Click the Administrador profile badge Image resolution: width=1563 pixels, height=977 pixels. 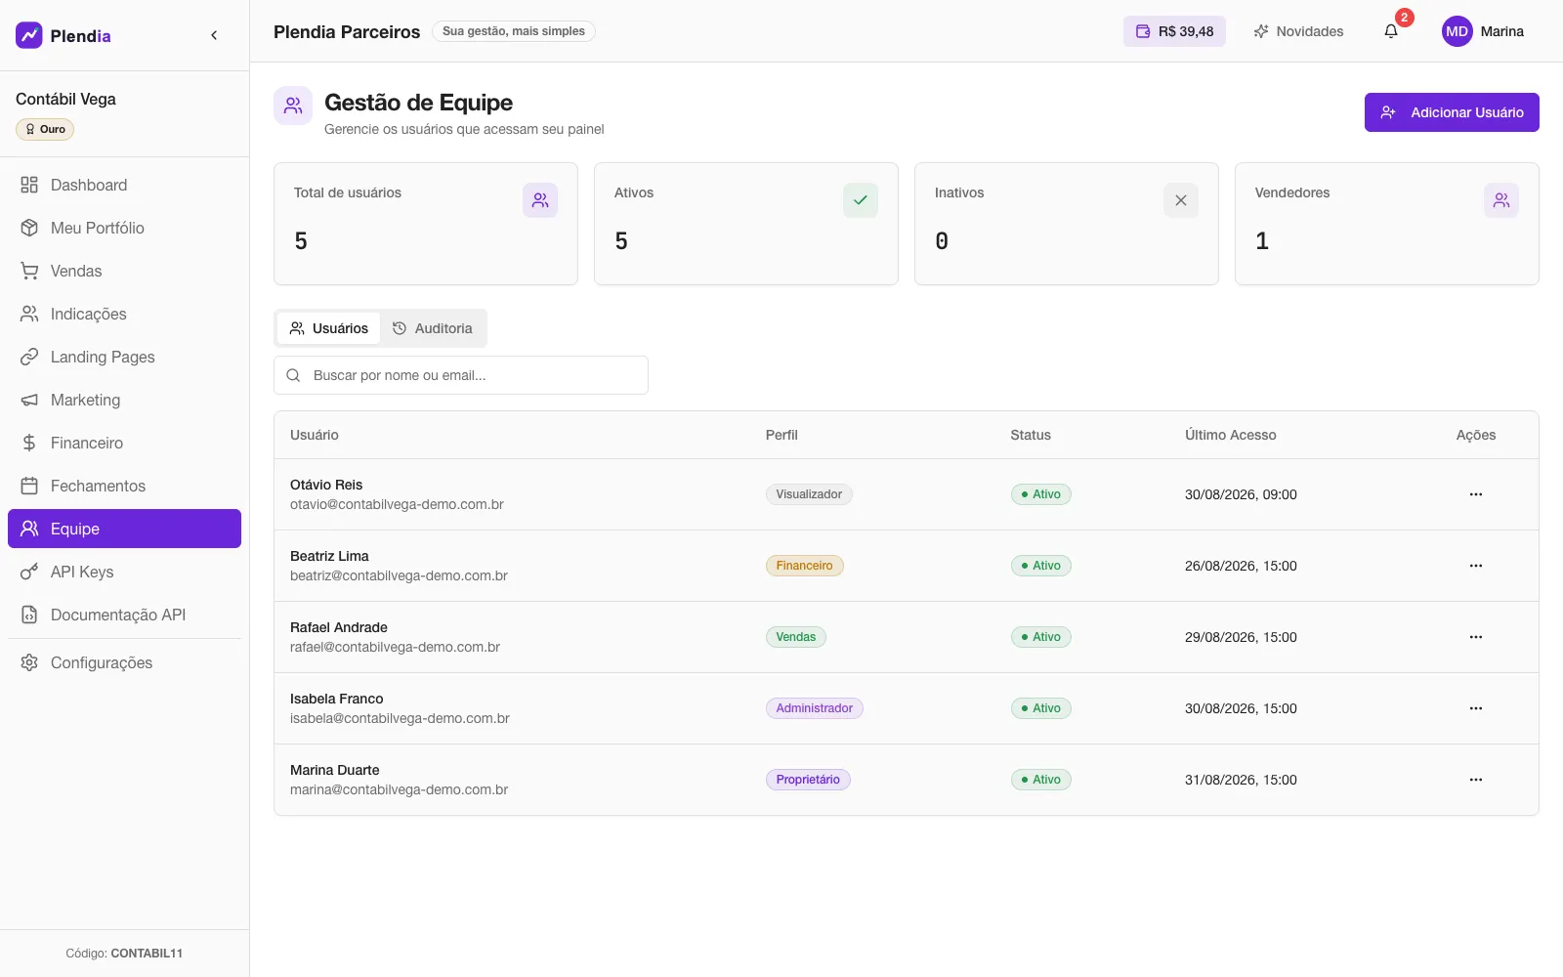pyautogui.click(x=815, y=708)
